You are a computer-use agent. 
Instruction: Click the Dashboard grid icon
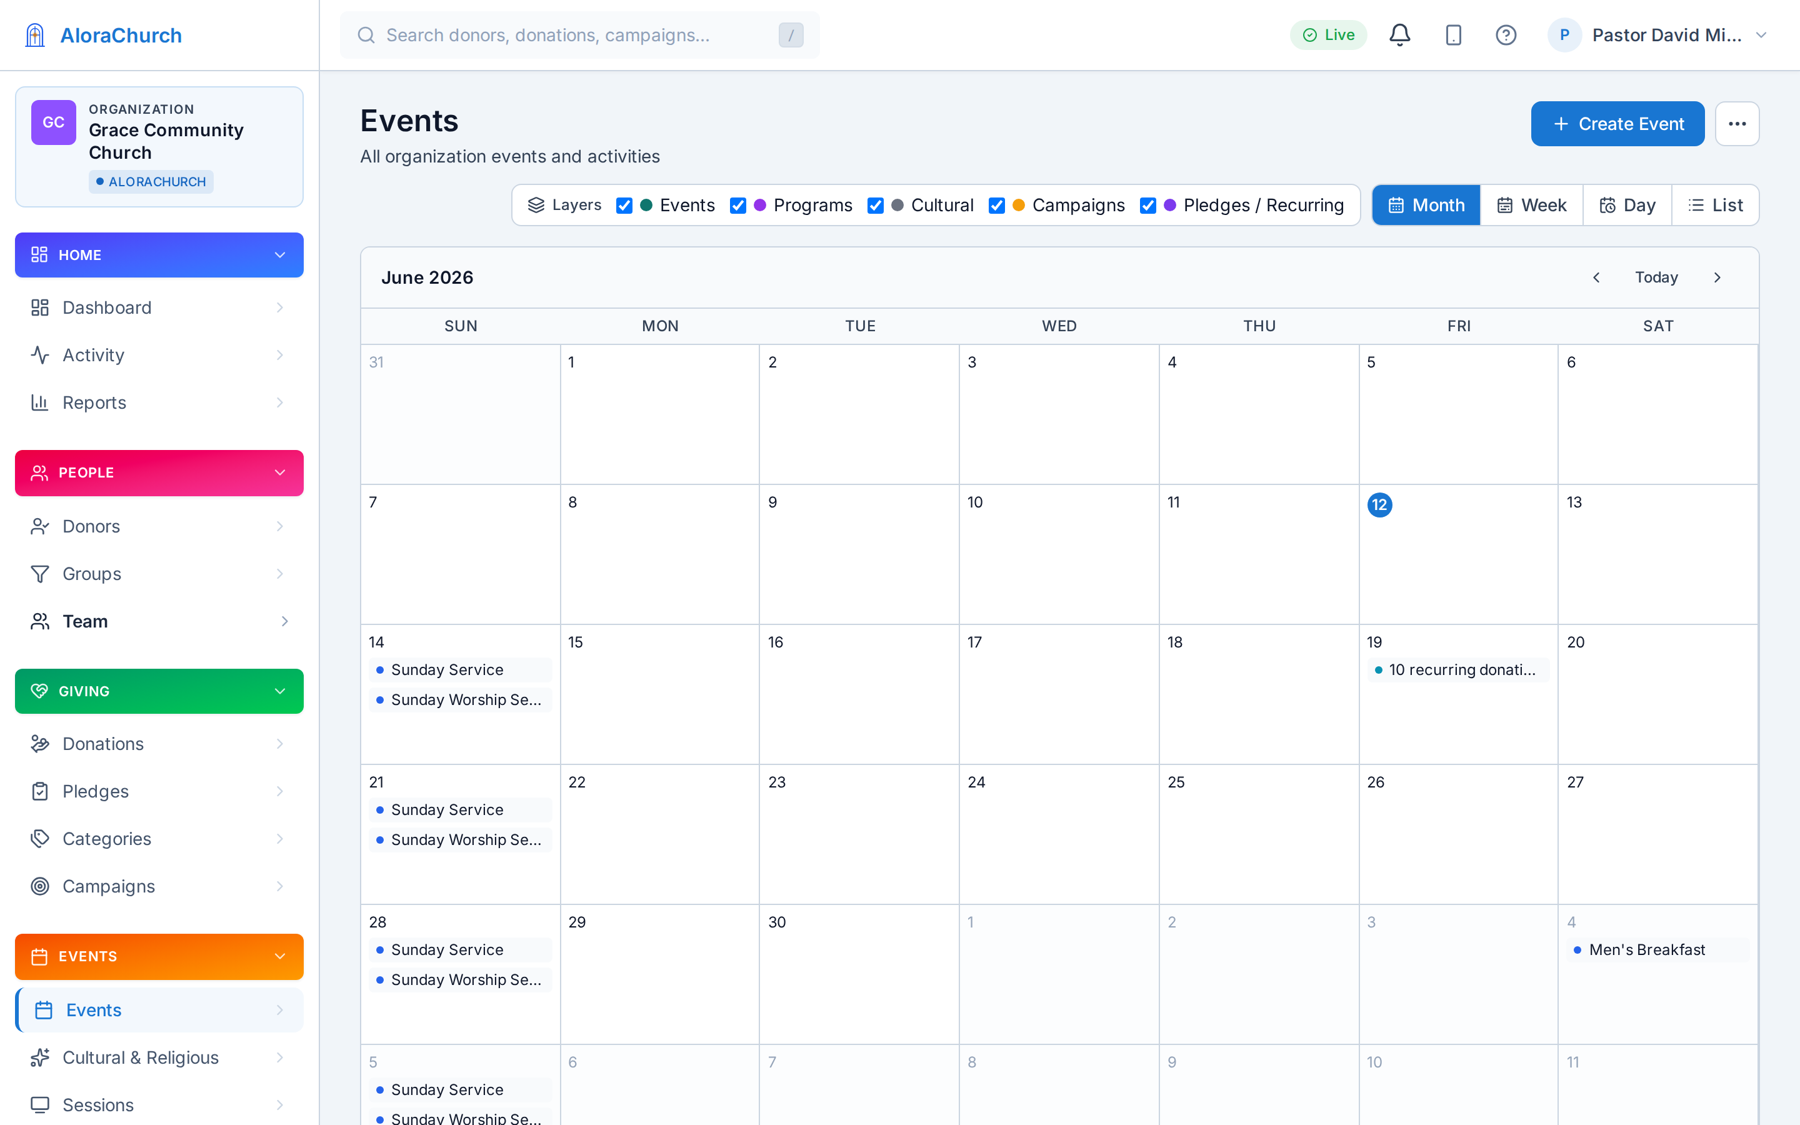40,307
